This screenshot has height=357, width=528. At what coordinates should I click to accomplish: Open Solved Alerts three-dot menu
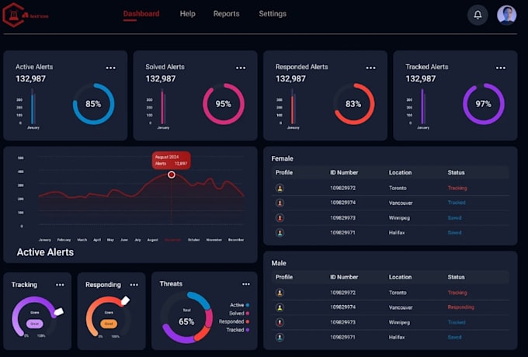click(x=241, y=68)
